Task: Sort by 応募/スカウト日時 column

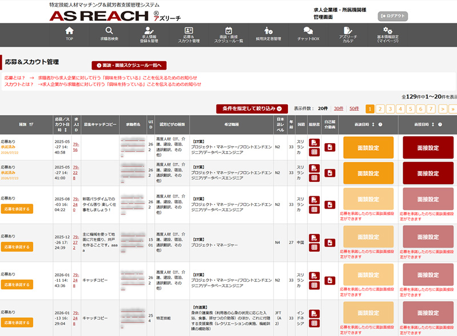Action: coord(66,129)
